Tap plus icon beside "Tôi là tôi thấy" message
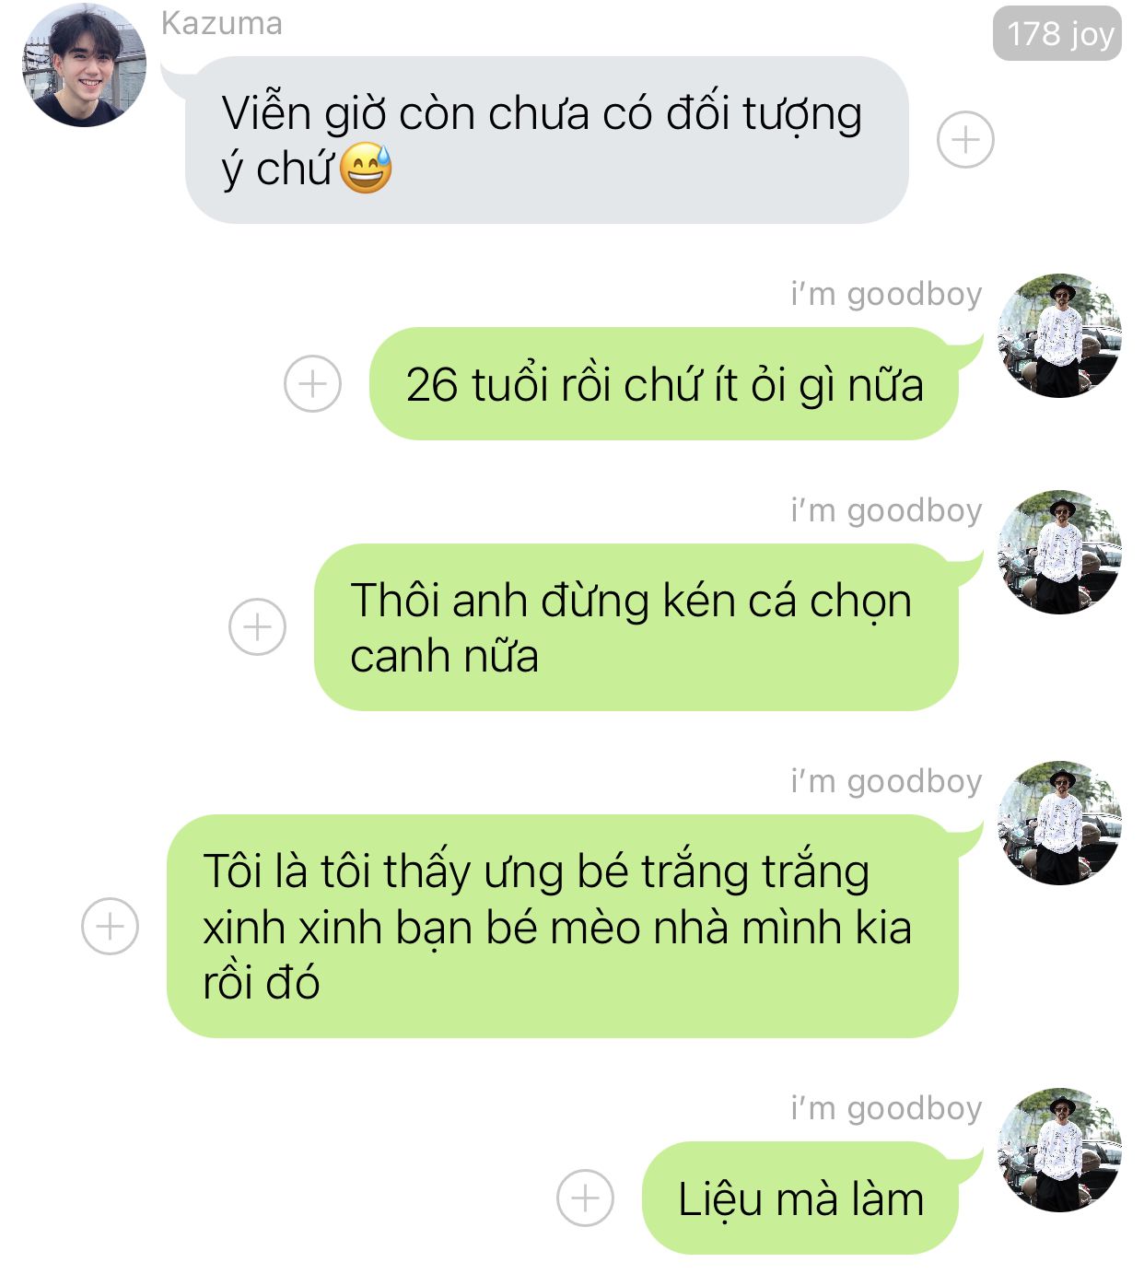The image size is (1144, 1274). pyautogui.click(x=111, y=926)
